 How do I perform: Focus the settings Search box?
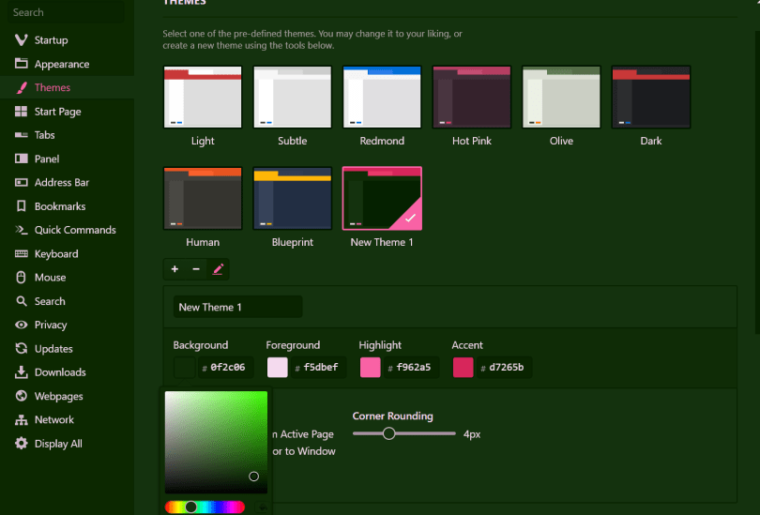click(x=66, y=13)
